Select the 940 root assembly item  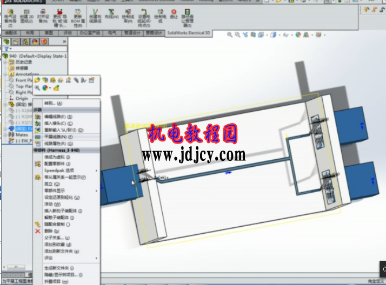click(x=35, y=56)
